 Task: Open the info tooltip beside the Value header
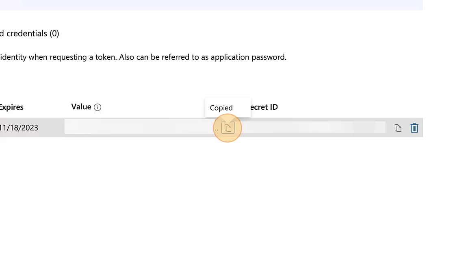point(97,107)
